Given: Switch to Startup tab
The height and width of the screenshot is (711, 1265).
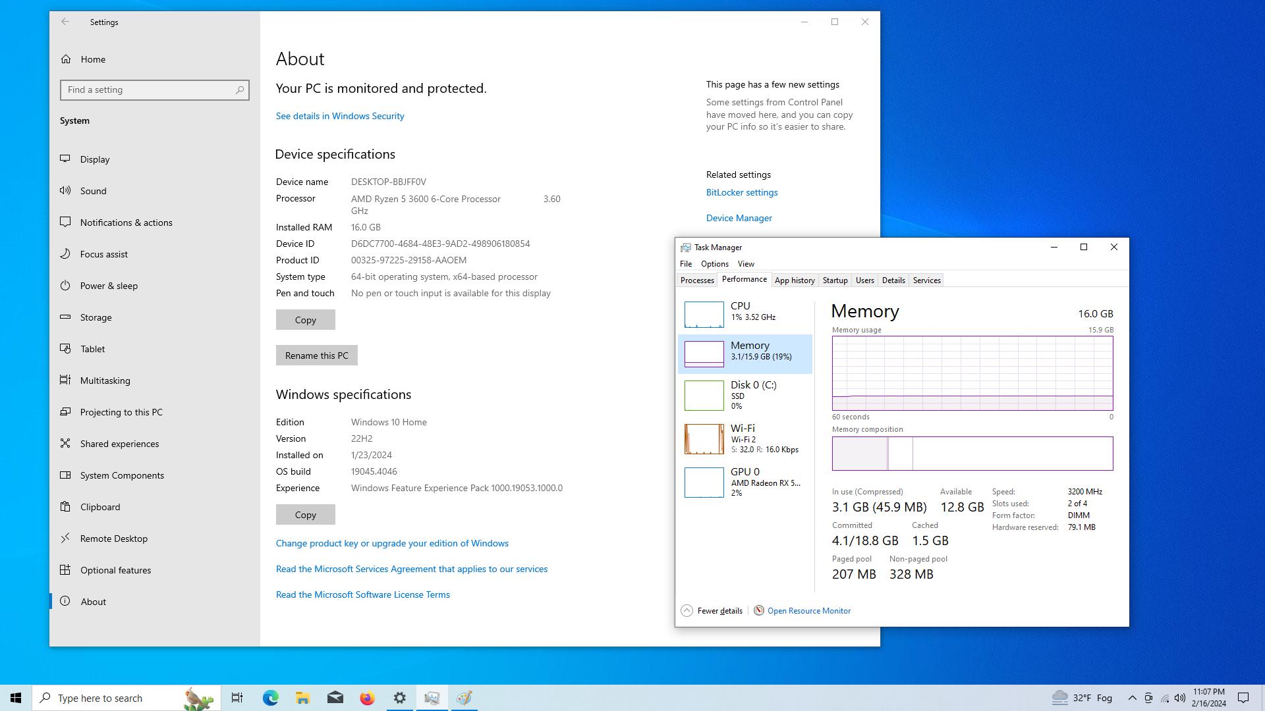Looking at the screenshot, I should [835, 280].
